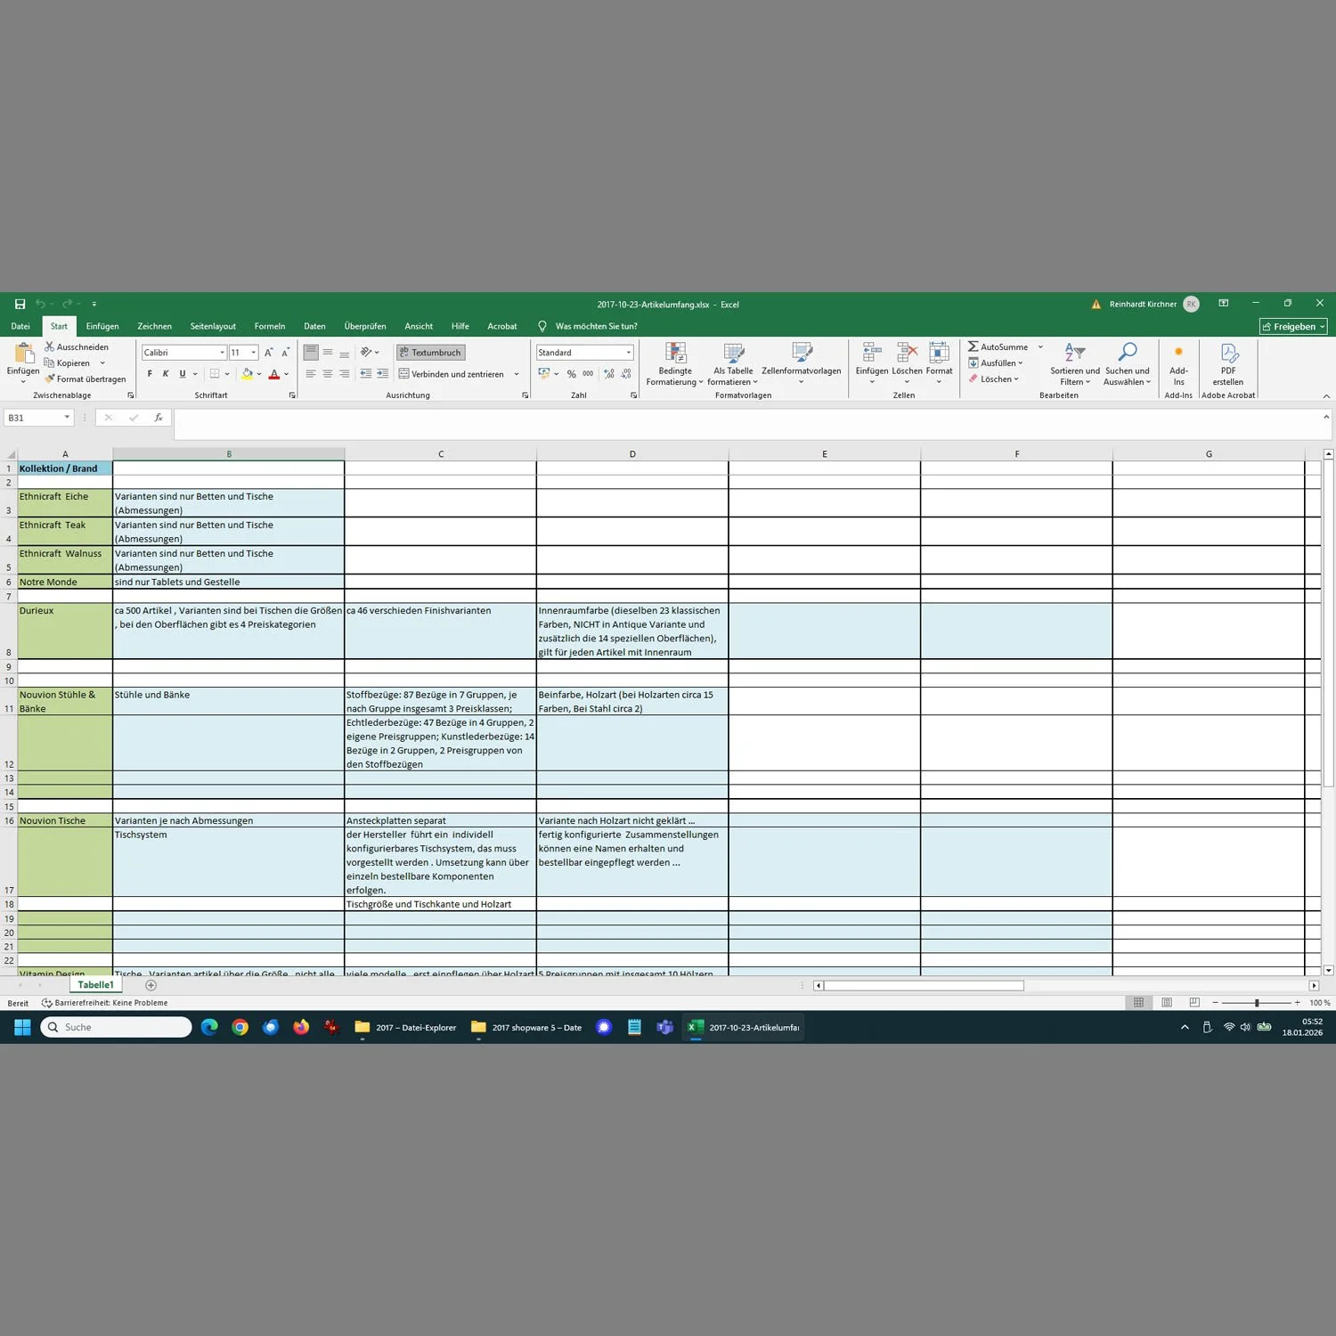Viewport: 1336px width, 1336px height.
Task: Select column C header
Action: point(440,454)
